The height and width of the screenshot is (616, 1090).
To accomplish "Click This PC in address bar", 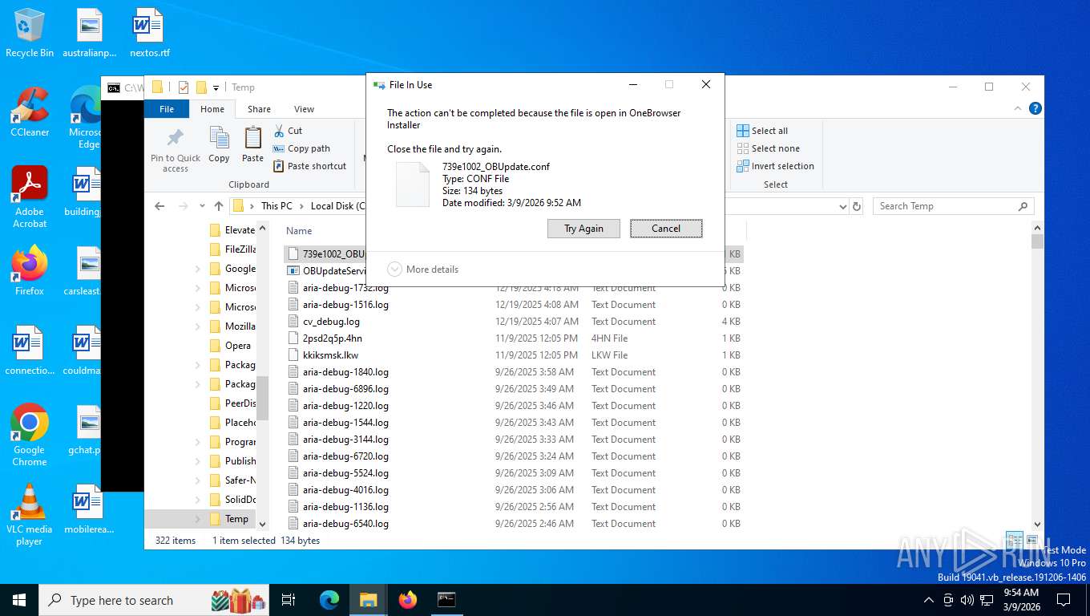I will point(277,206).
